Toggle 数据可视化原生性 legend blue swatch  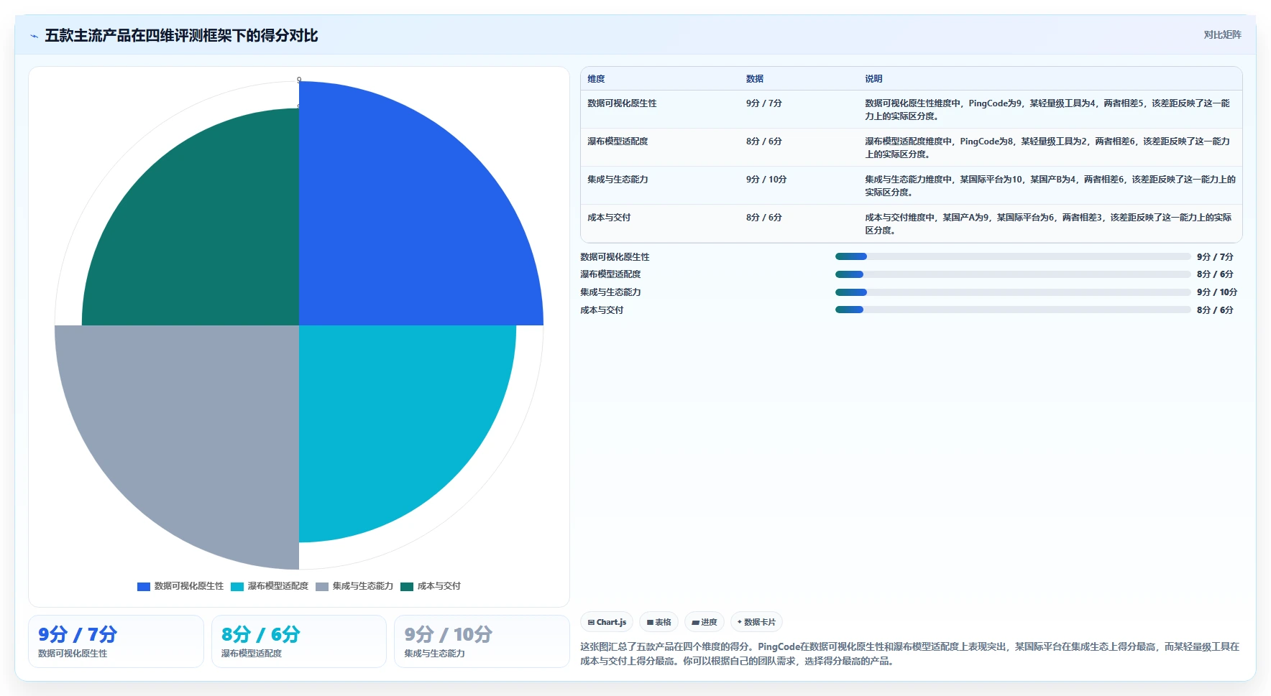[x=144, y=586]
